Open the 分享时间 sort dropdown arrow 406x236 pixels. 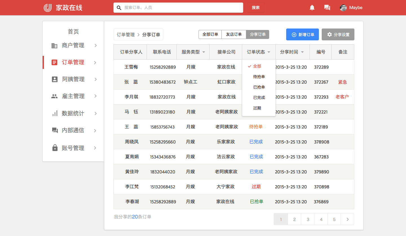tap(302, 52)
